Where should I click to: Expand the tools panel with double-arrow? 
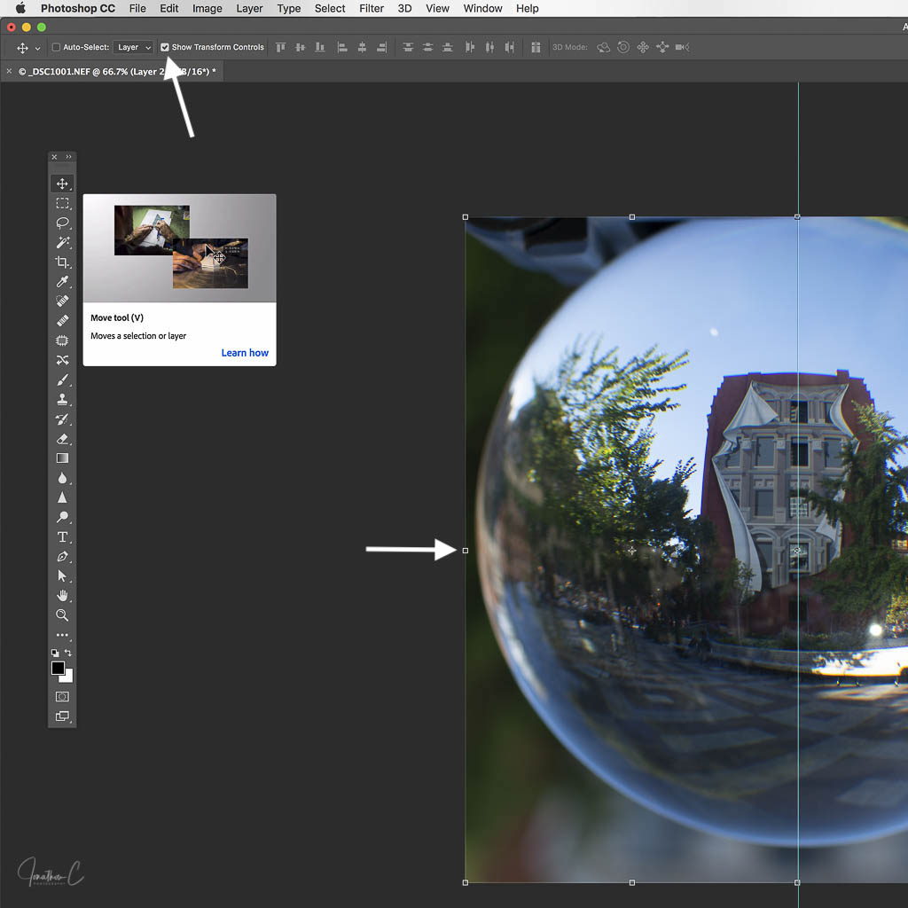pyautogui.click(x=69, y=157)
